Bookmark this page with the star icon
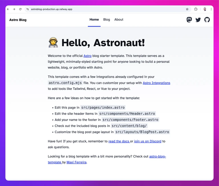Viewport: 219px width, 186px height. point(187,9)
